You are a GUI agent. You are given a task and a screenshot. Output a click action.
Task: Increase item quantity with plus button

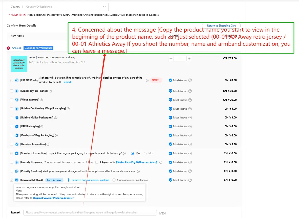point(189,59)
